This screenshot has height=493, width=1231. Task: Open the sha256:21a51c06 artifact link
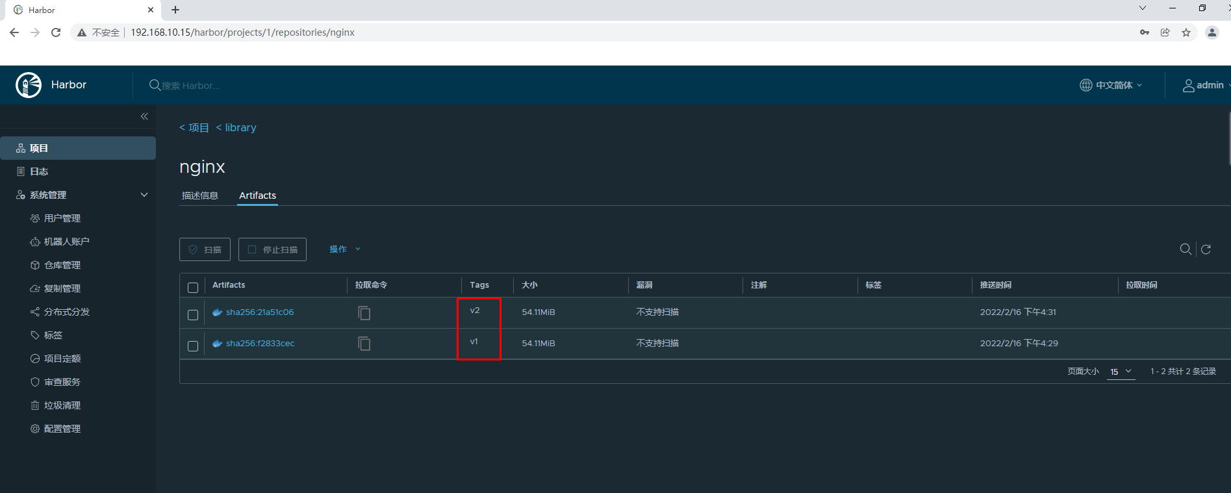click(260, 312)
